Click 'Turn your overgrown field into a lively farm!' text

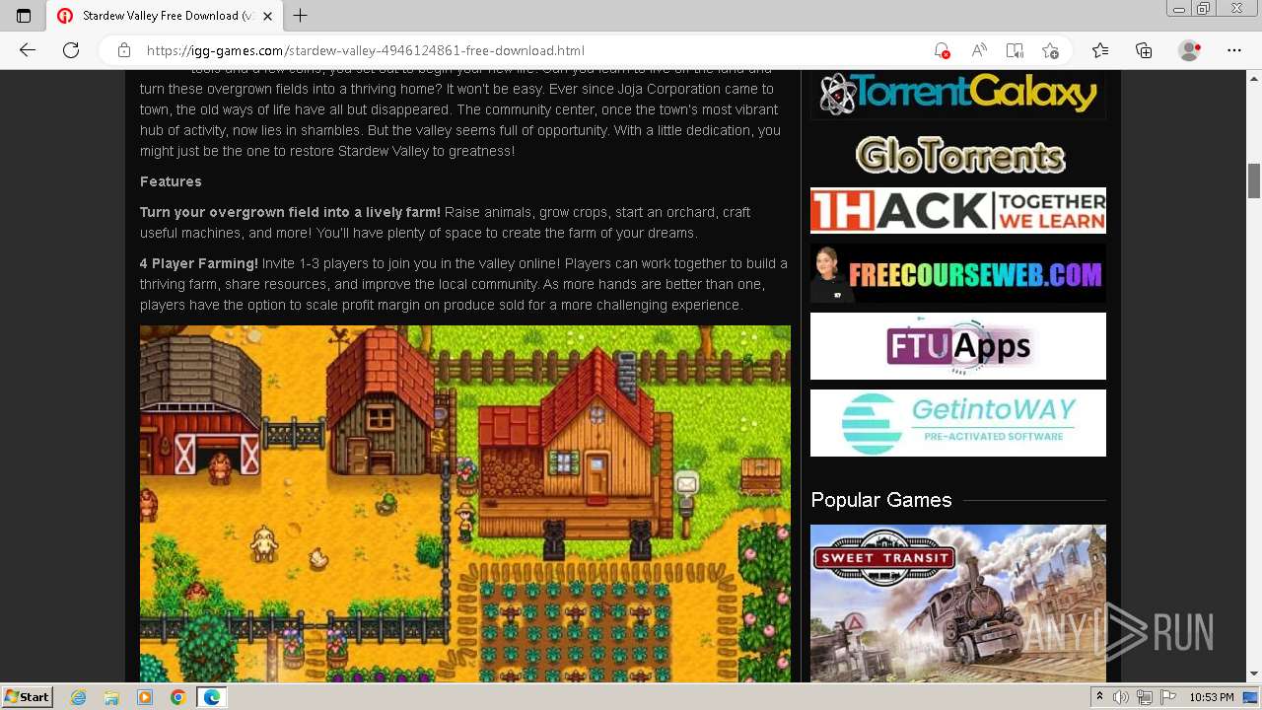click(290, 212)
